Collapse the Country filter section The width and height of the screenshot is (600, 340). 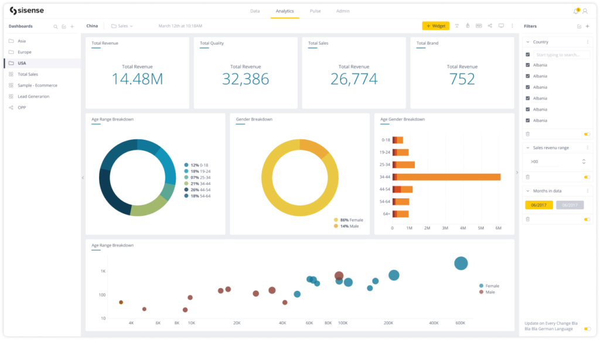click(527, 42)
